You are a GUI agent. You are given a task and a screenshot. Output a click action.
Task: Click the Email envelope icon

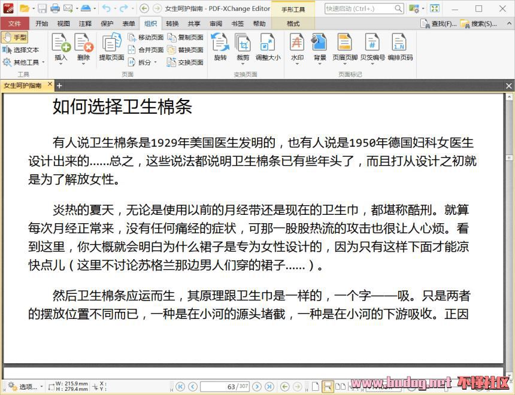coord(68,8)
